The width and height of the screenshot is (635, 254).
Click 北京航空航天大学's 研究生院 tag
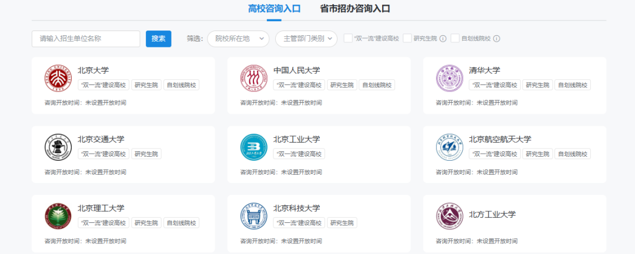pos(538,154)
